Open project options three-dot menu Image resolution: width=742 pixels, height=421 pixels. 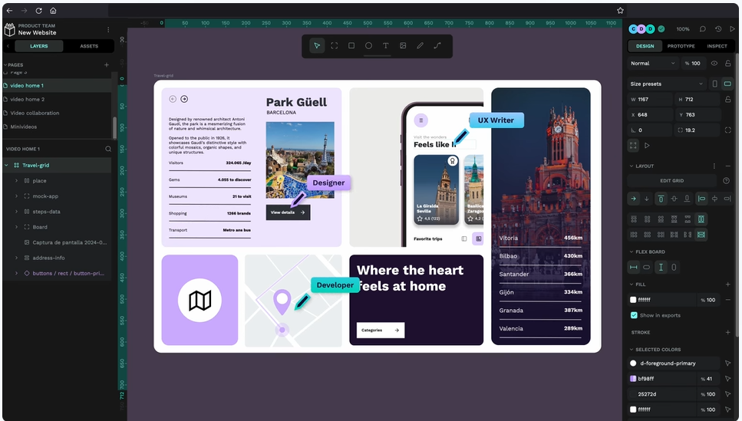click(x=108, y=29)
